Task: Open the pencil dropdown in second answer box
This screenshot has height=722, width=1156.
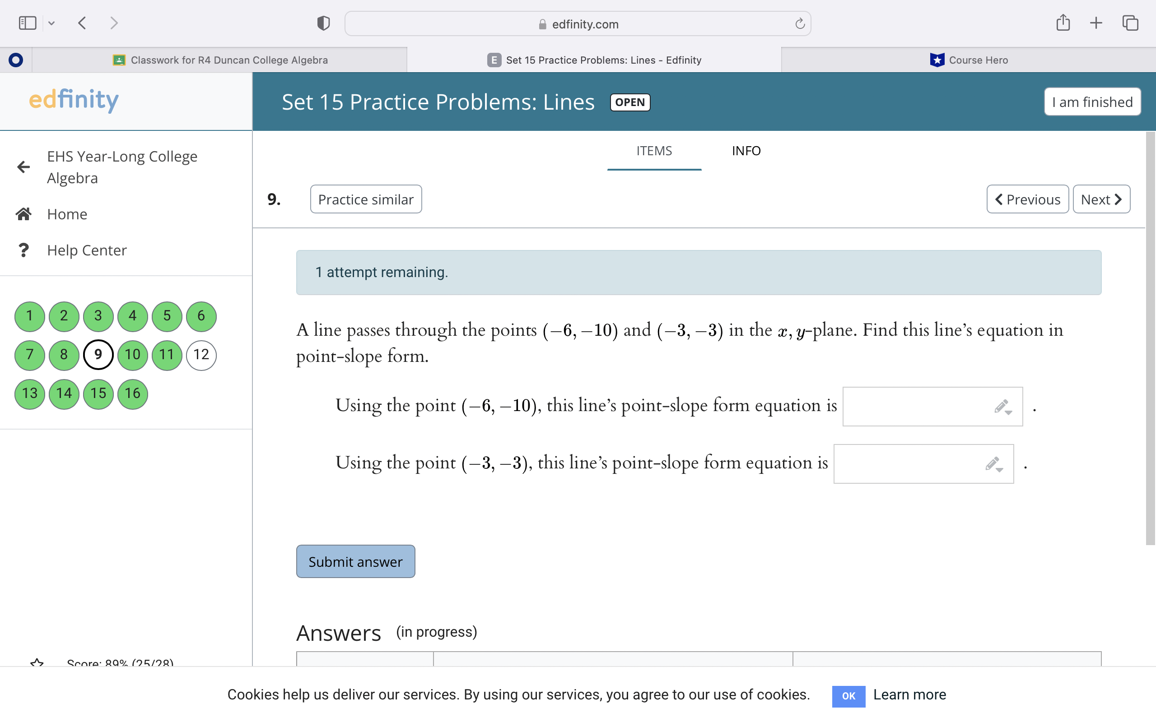Action: (x=994, y=464)
